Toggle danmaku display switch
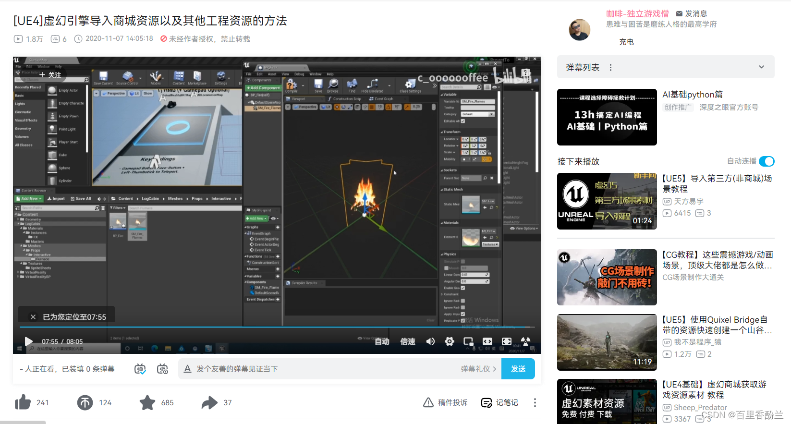The image size is (791, 424). (x=140, y=369)
